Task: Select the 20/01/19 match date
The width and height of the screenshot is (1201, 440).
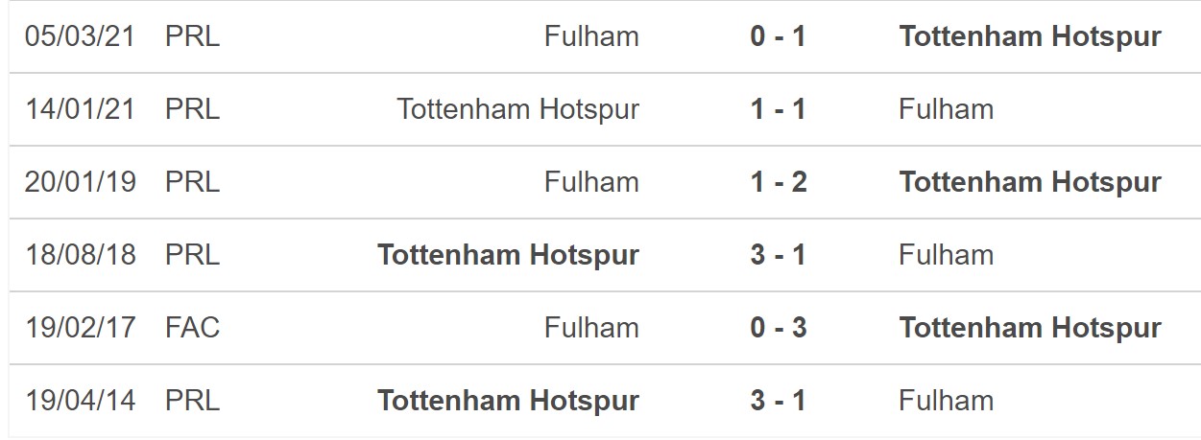Action: coord(81,182)
